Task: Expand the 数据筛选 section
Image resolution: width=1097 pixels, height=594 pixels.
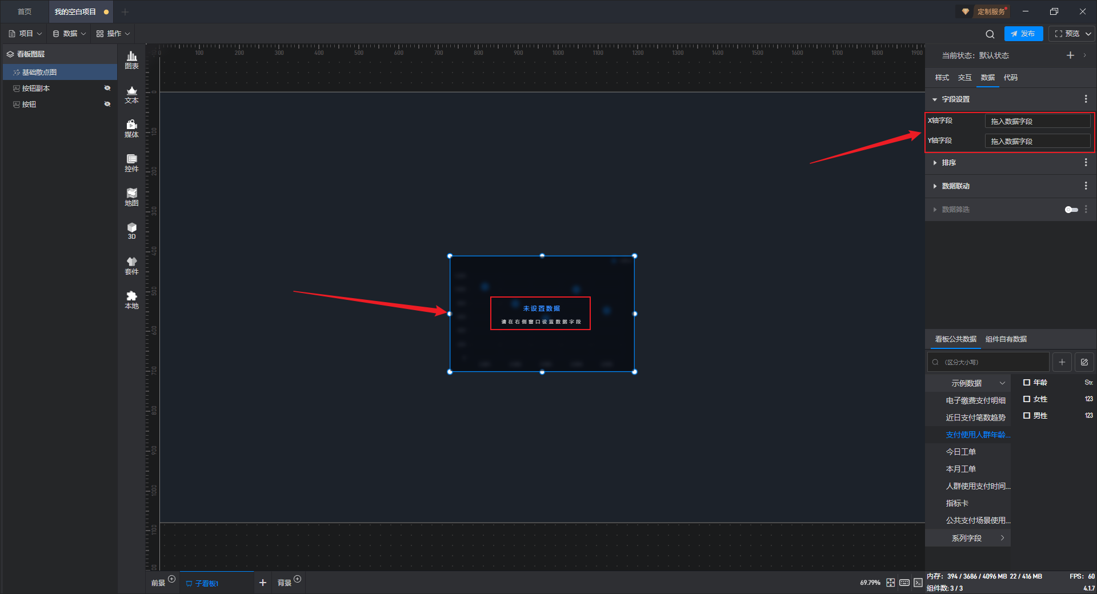Action: click(x=935, y=210)
